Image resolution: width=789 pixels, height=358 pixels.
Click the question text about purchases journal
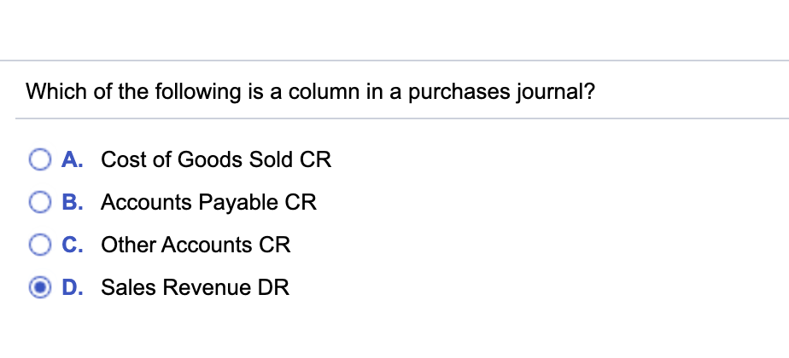click(311, 92)
